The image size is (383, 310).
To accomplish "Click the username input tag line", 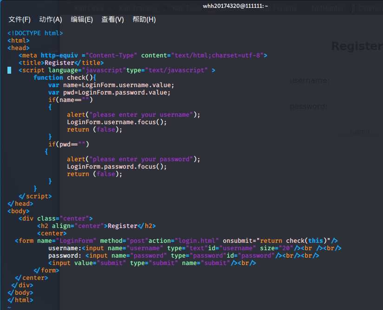I will pyautogui.click(x=195, y=248).
